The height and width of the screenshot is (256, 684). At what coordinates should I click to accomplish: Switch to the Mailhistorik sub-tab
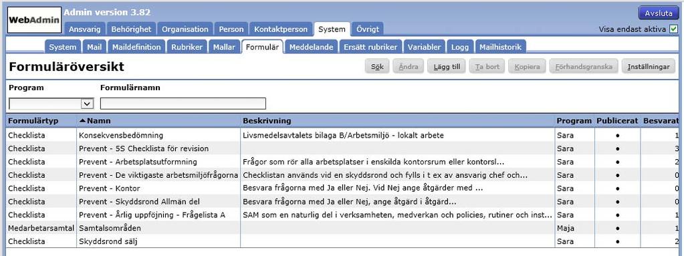pos(501,47)
